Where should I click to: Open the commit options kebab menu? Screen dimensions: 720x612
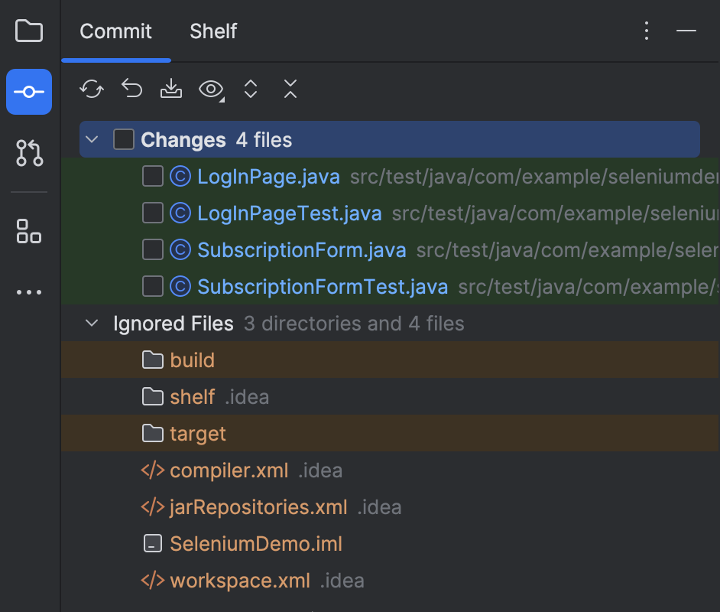pos(646,31)
